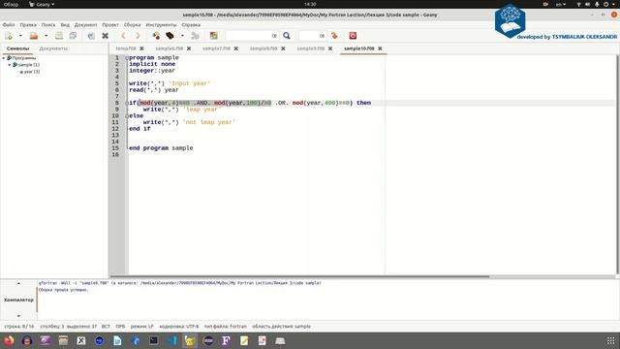Save the current file icon
The width and height of the screenshot is (620, 349).
click(59, 36)
